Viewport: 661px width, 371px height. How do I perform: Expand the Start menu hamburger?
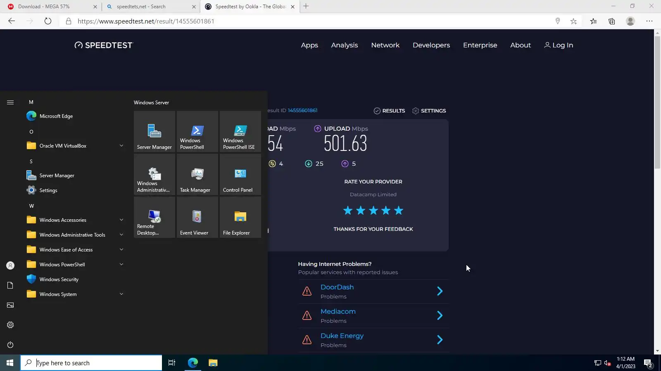click(x=10, y=102)
